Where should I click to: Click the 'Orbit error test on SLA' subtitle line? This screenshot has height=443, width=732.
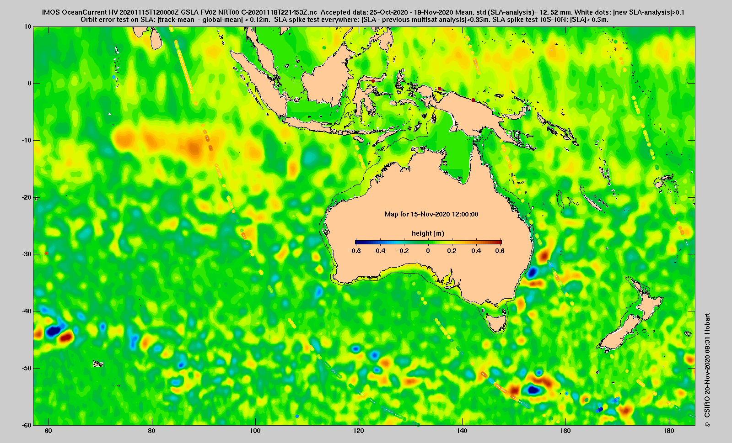click(x=344, y=20)
